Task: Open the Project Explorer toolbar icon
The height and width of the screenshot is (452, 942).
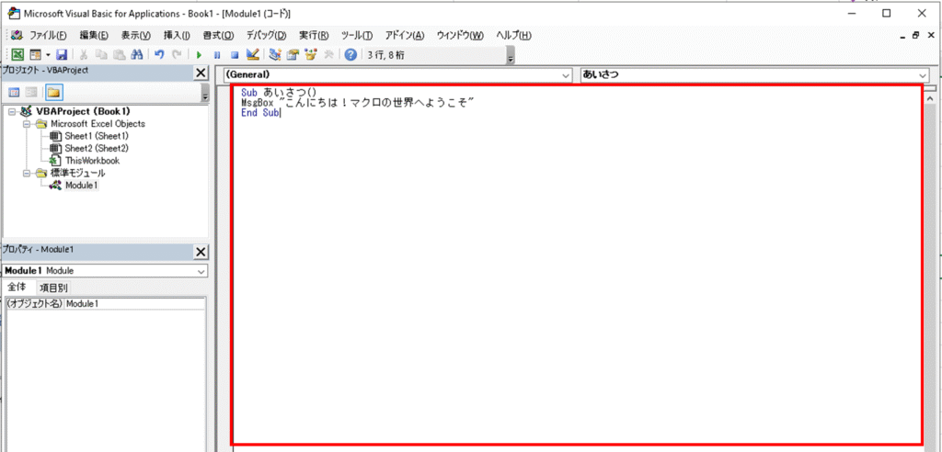Action: click(275, 54)
